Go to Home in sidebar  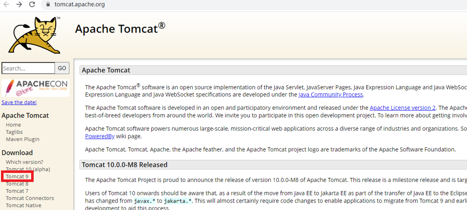(x=14, y=125)
